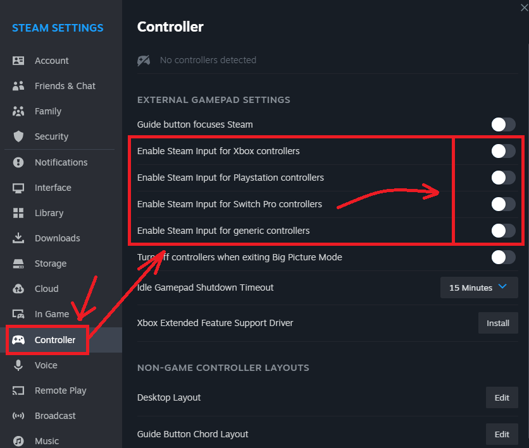
Task: Enable Steam Input for Xbox controllers
Action: click(x=504, y=151)
